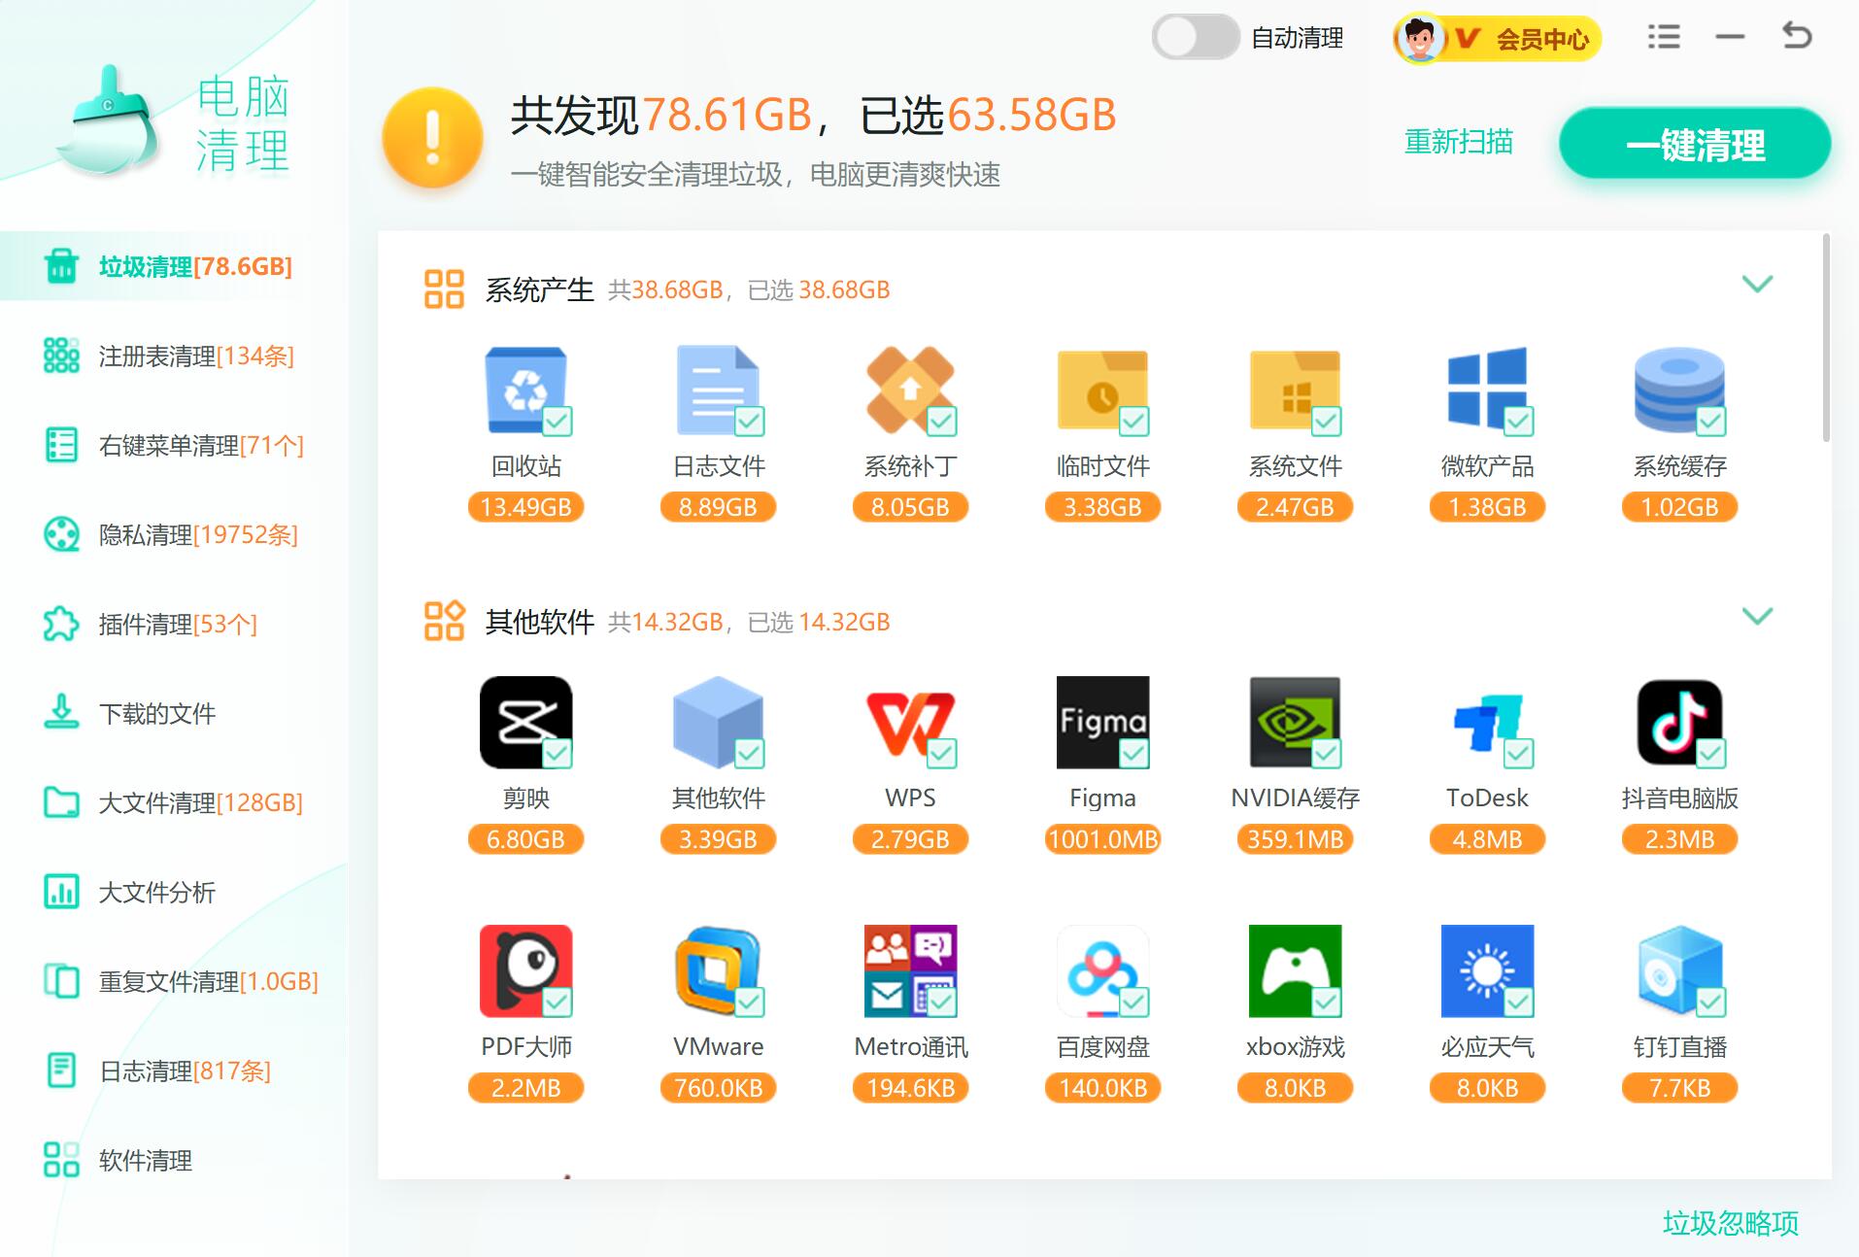This screenshot has height=1257, width=1859.
Task: Click the yellow warning exclamation icon
Action: 433,138
